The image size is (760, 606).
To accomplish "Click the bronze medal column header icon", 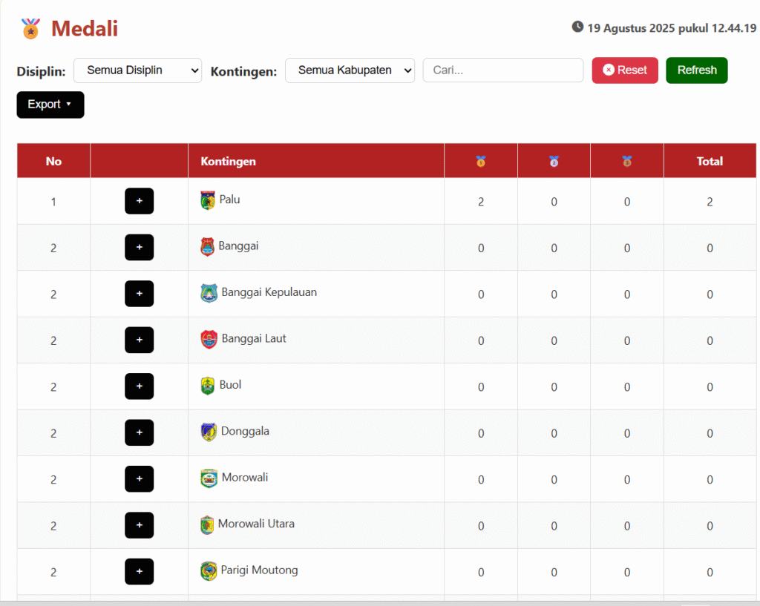I will pyautogui.click(x=627, y=161).
